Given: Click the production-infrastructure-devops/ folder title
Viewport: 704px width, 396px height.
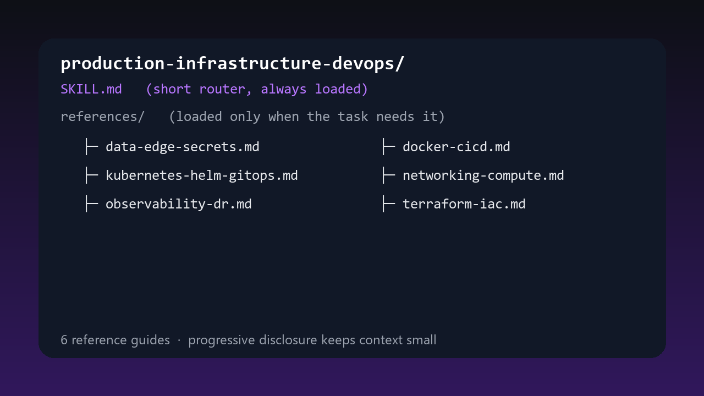Looking at the screenshot, I should pos(232,64).
